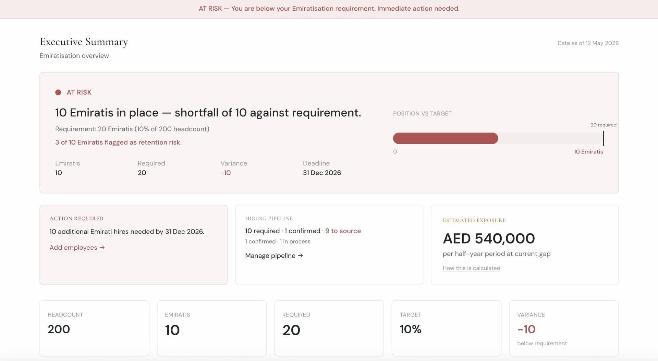Click the TARGET 10% stat card
The height and width of the screenshot is (361, 658).
click(x=447, y=328)
